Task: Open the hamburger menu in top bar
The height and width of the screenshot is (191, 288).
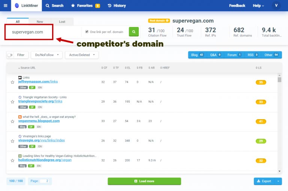Action: click(x=5, y=6)
